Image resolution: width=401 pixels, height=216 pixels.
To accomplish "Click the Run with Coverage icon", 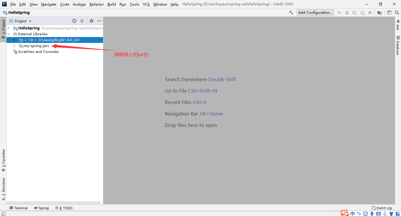I will pos(355,13).
